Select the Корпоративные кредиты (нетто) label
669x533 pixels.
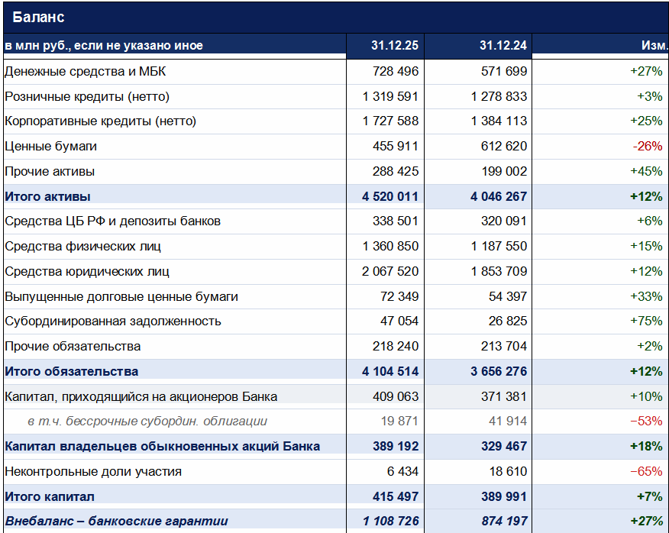100,121
